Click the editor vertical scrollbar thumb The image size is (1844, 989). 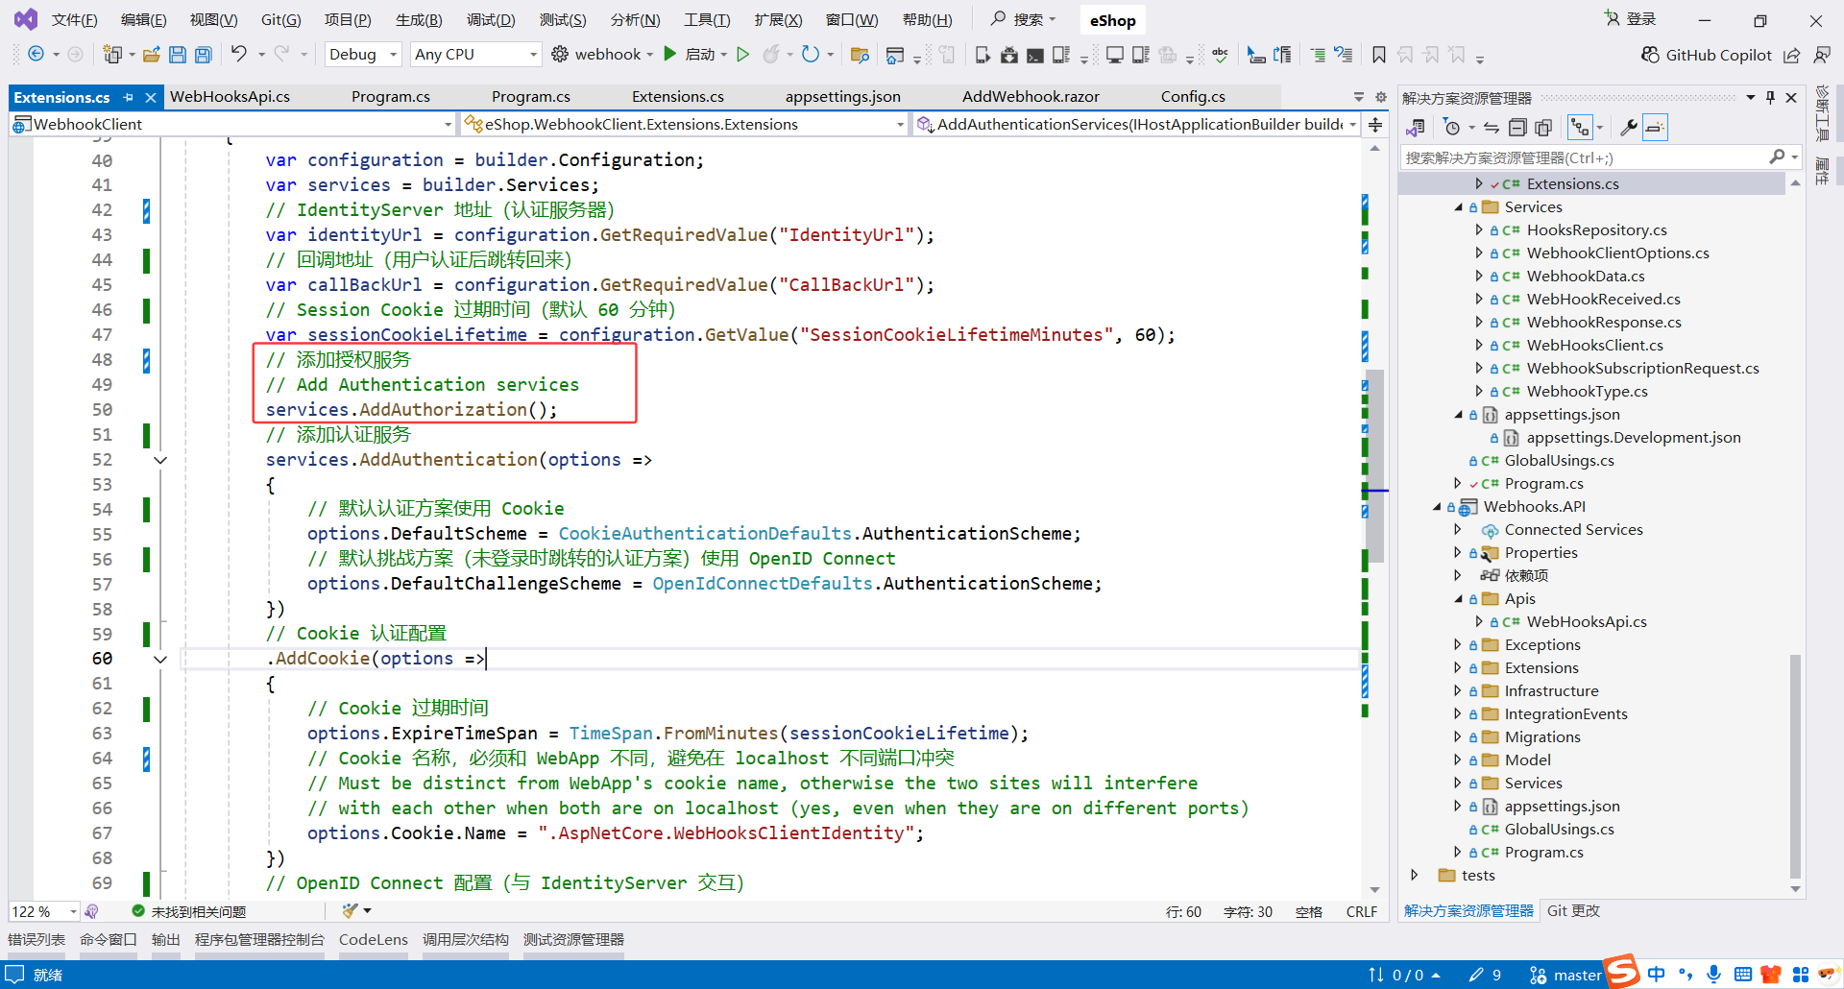tap(1375, 466)
